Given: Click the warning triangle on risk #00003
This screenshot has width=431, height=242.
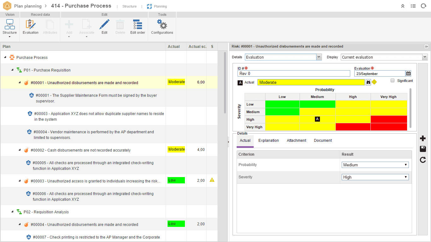Looking at the screenshot, I should (x=212, y=180).
